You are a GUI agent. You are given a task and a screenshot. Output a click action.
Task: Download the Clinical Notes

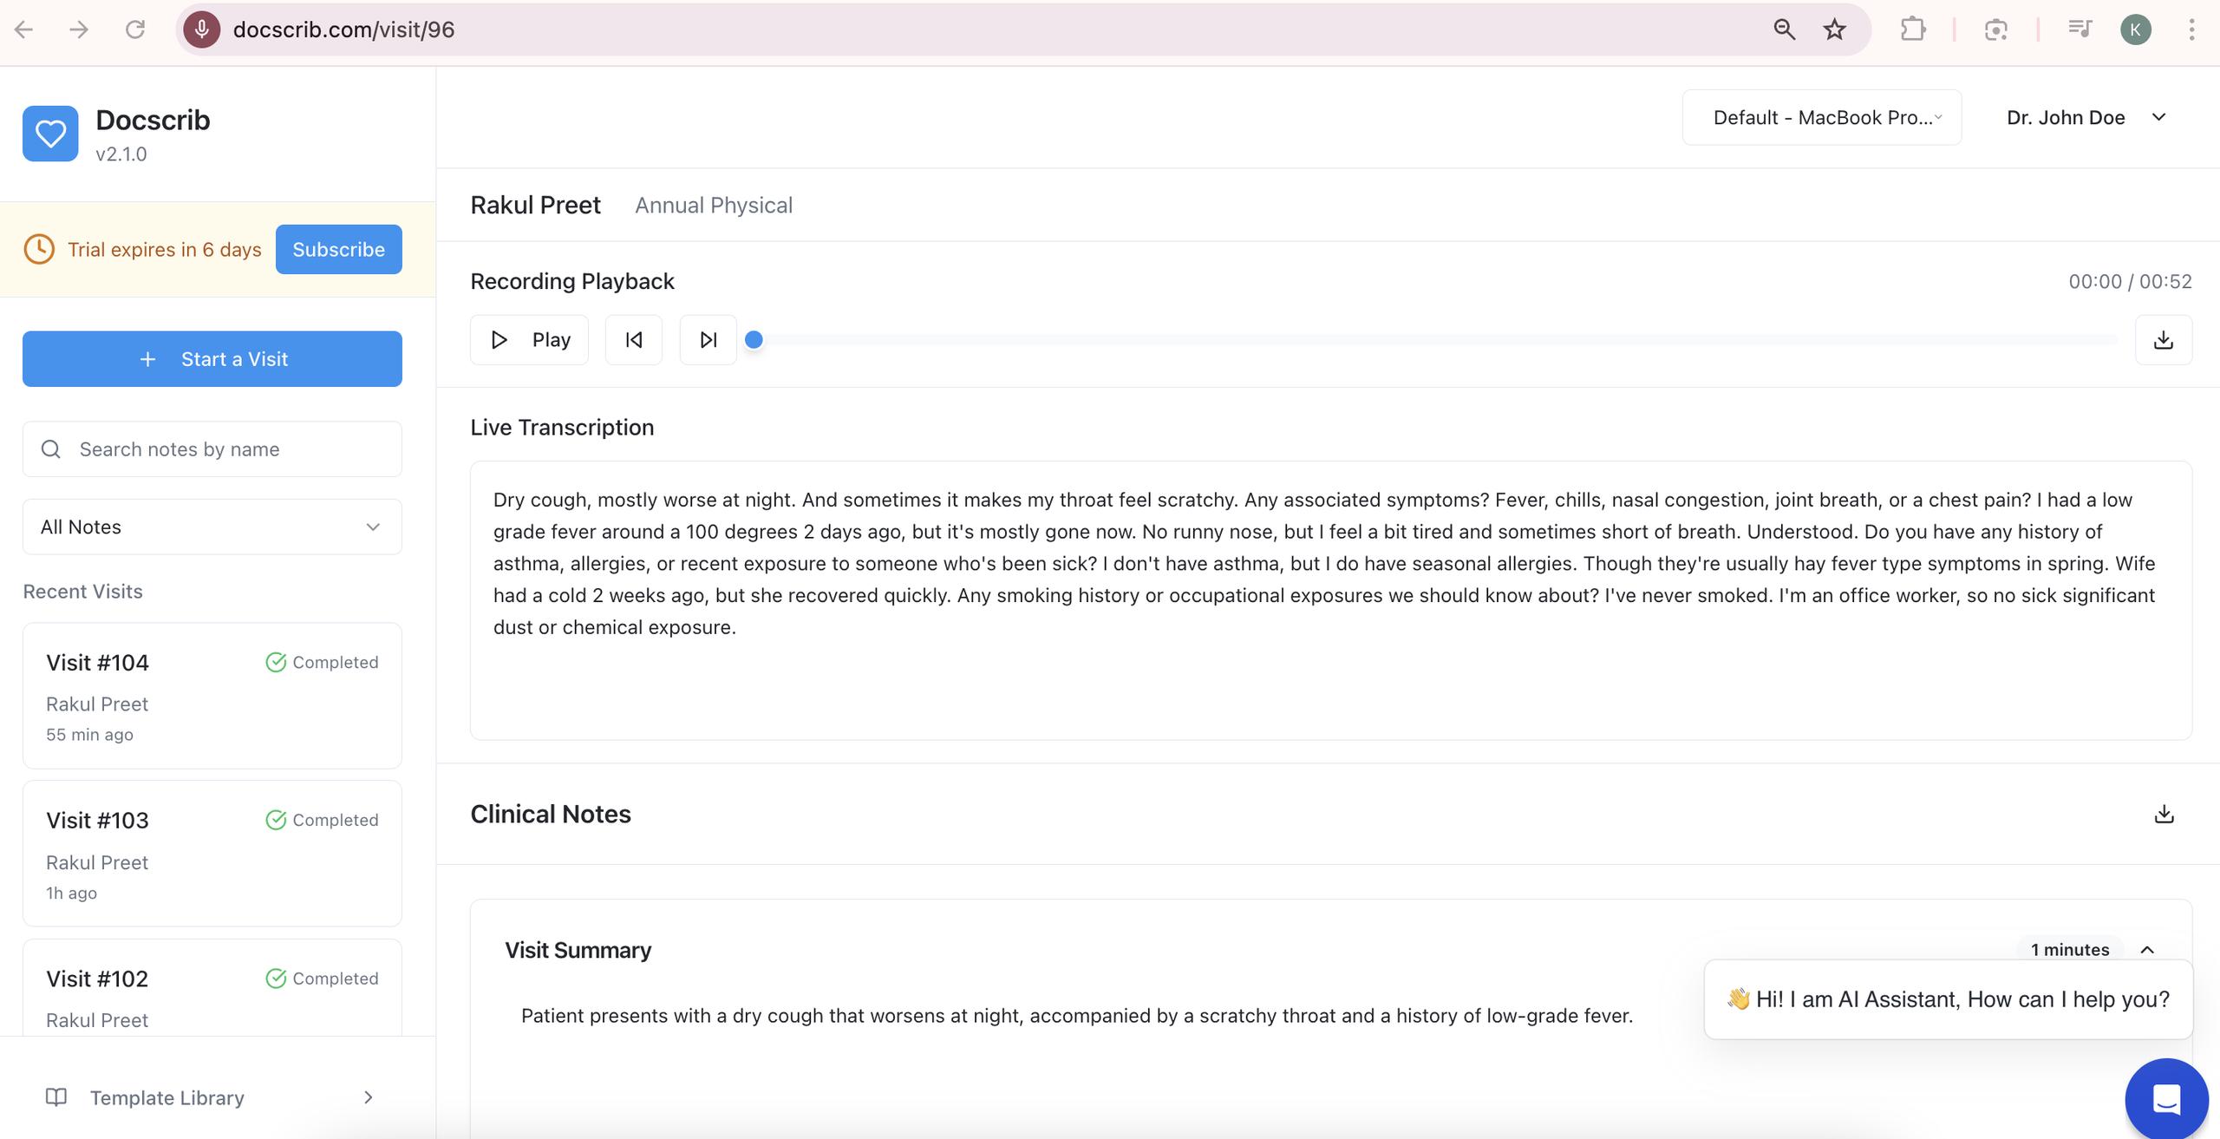(x=2164, y=814)
